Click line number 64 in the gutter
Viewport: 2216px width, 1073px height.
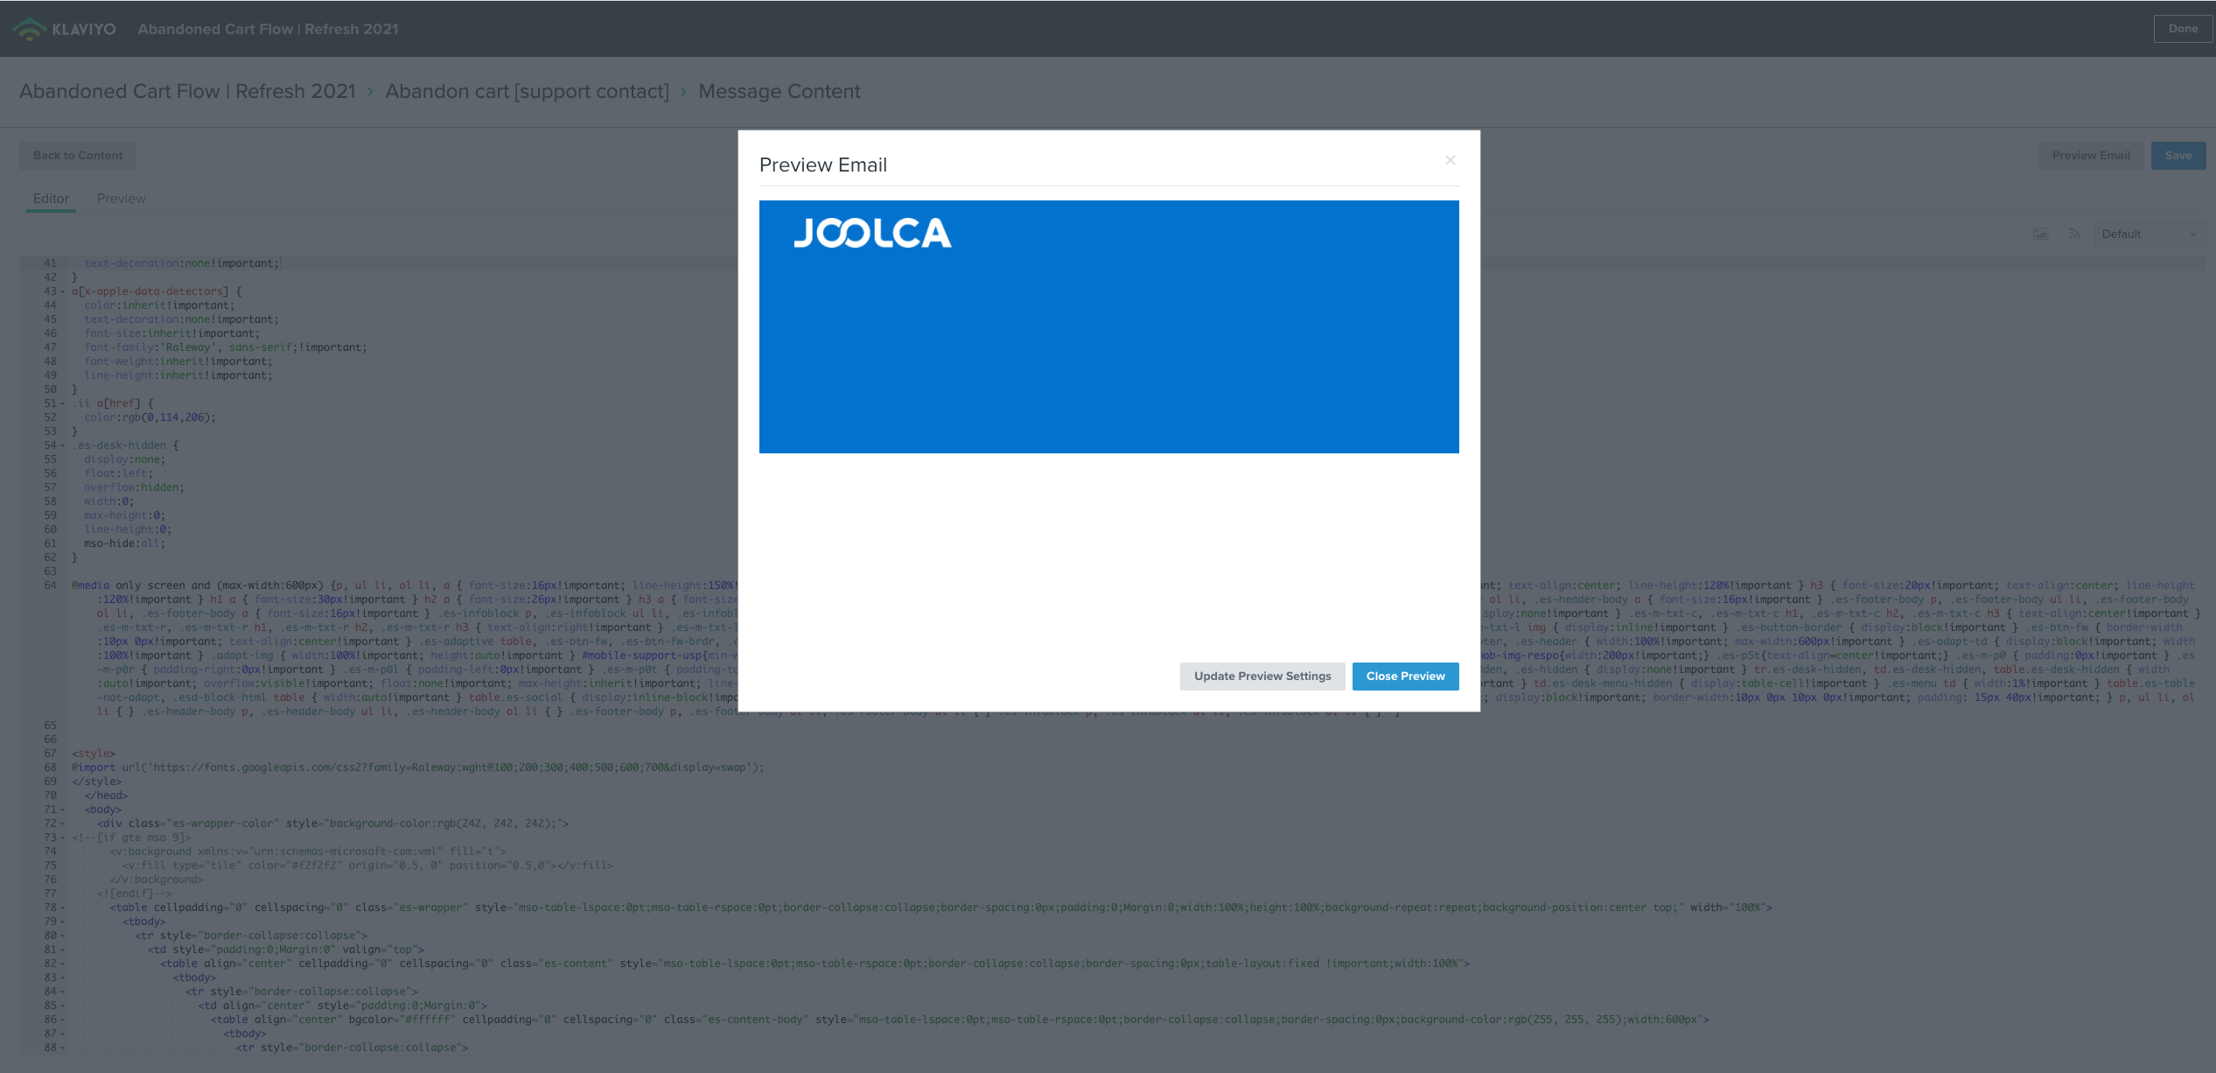[50, 586]
